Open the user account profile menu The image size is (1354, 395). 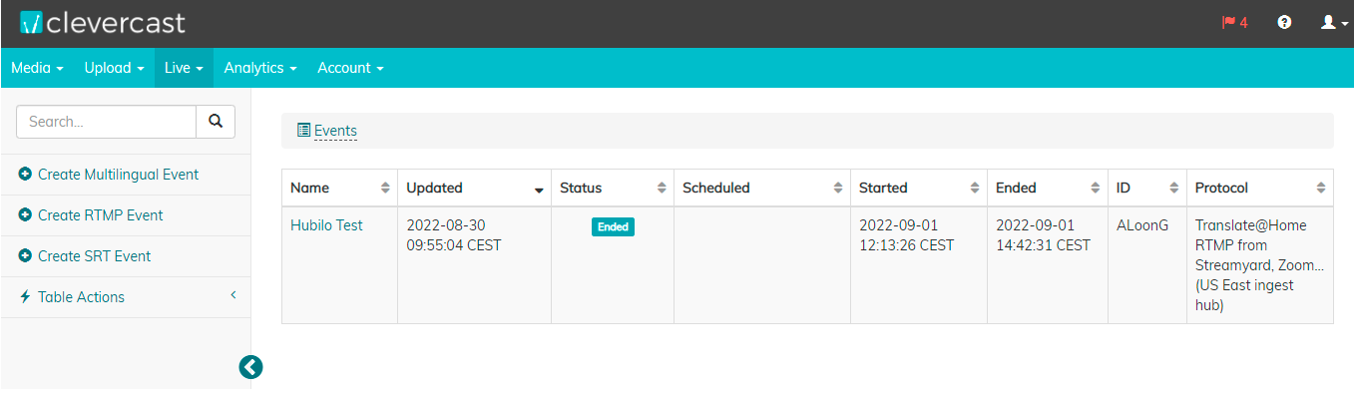coord(1334,22)
